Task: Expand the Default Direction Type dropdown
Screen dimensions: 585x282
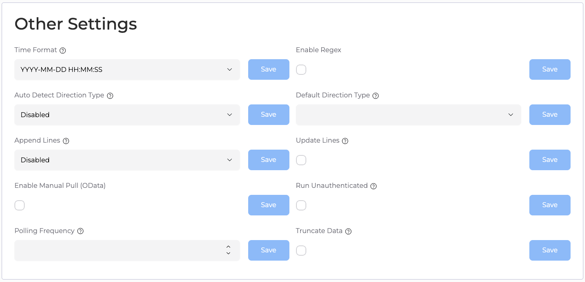Action: click(409, 115)
